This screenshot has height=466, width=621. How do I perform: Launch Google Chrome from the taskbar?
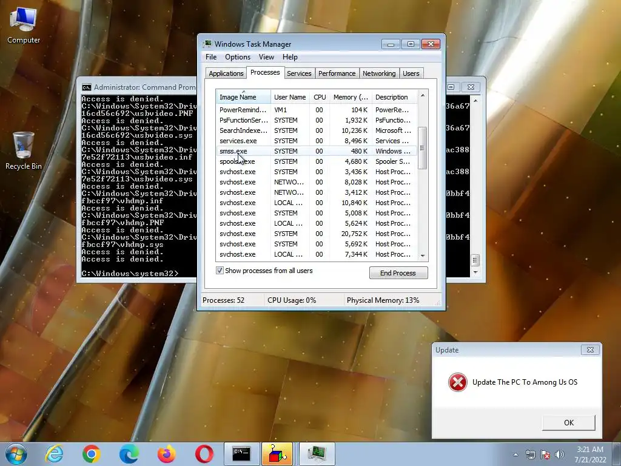92,454
